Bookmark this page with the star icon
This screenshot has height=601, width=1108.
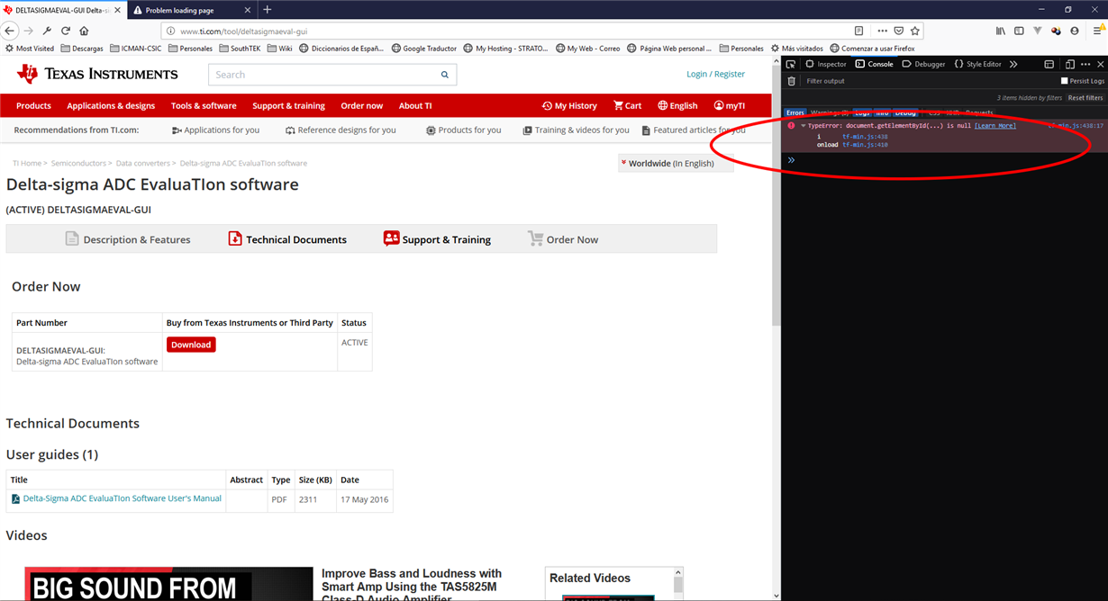pyautogui.click(x=914, y=31)
